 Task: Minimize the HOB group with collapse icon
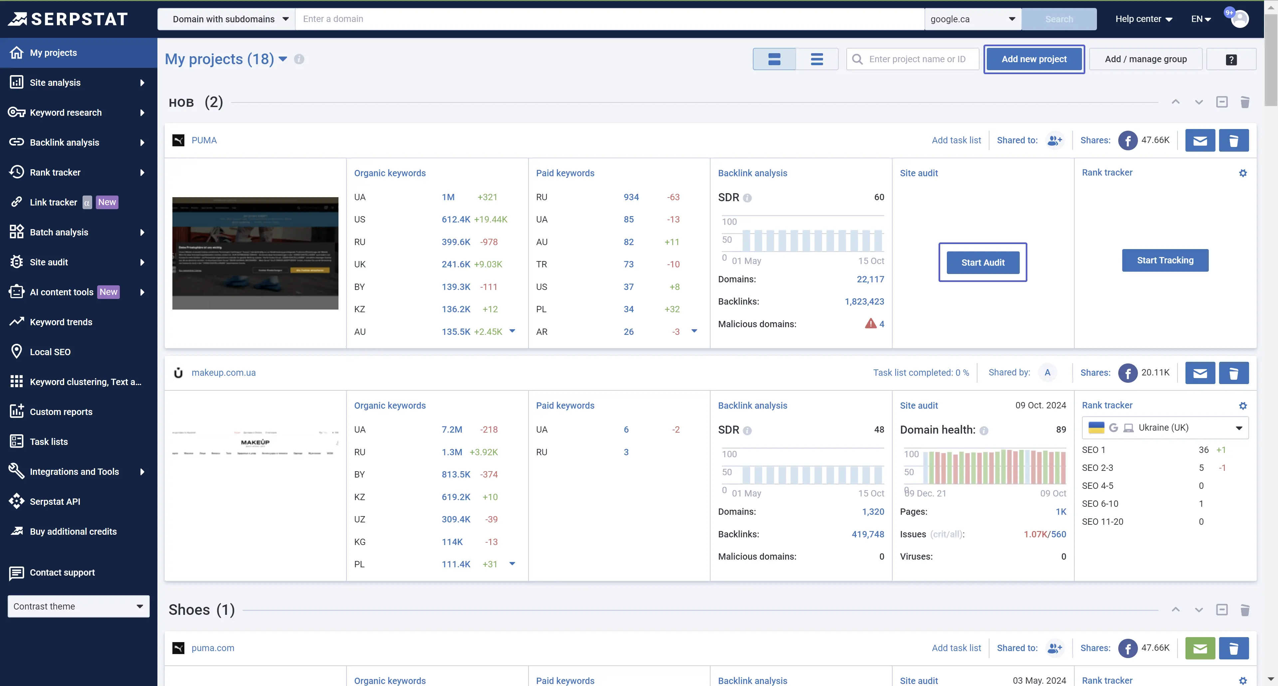pos(1221,102)
